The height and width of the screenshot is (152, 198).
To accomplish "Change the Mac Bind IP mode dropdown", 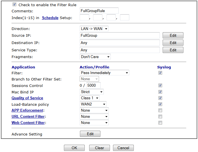I will pos(92,92).
